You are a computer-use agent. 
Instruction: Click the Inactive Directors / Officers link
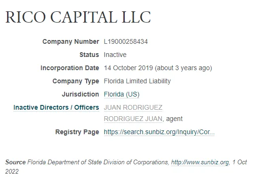pyautogui.click(x=56, y=107)
